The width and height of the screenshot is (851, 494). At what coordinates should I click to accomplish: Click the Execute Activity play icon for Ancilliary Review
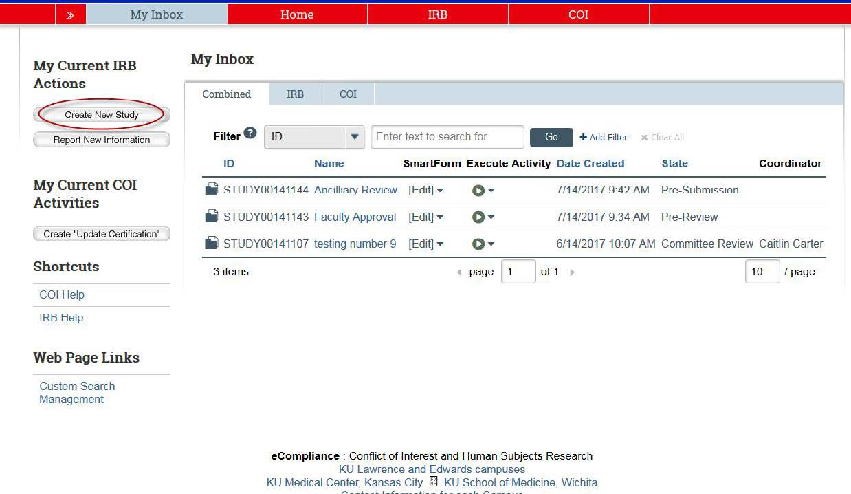(478, 190)
